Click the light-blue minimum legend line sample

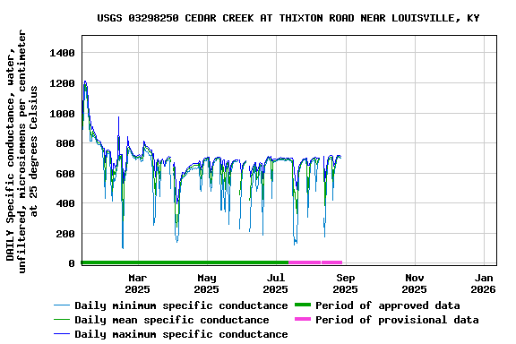(62, 305)
